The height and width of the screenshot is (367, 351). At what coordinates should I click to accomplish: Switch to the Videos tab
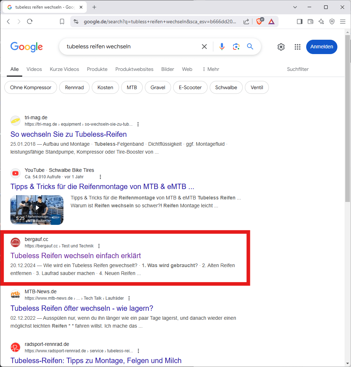click(x=34, y=69)
